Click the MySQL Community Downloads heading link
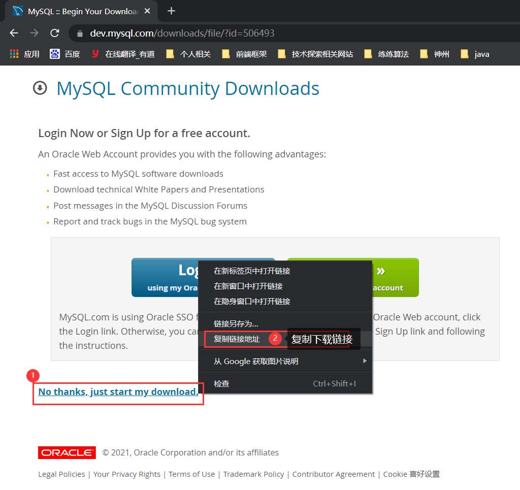Screen dimensions: 520x490 click(188, 88)
